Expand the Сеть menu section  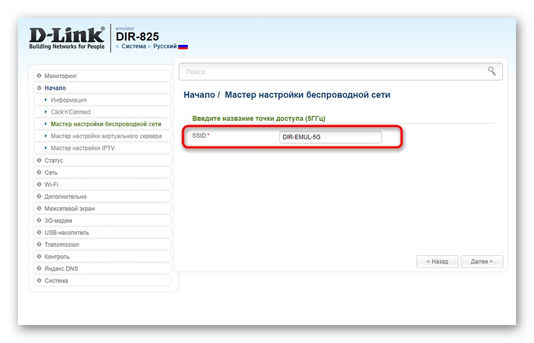tap(102, 172)
